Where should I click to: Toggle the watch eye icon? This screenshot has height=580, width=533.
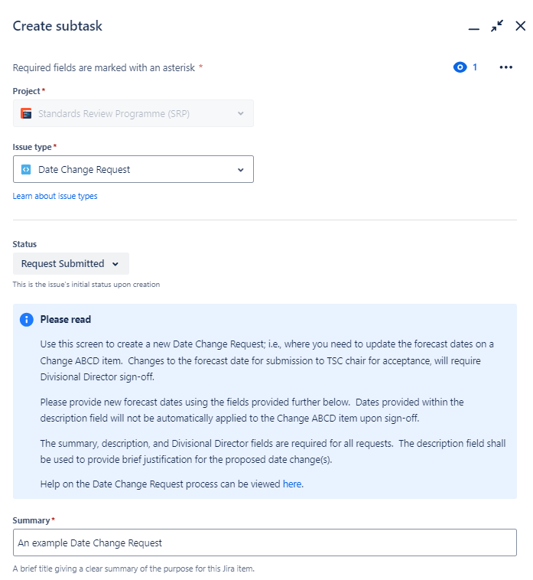[x=460, y=67]
